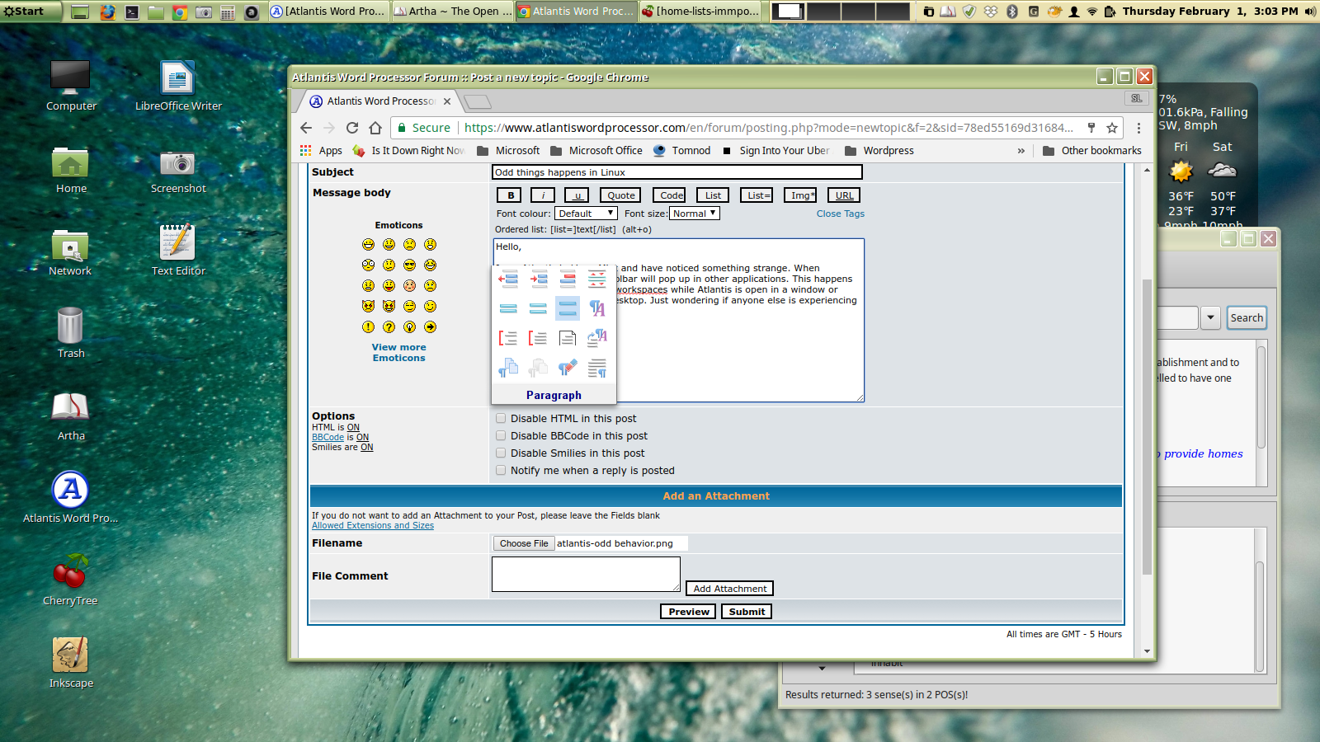Click the page document icon in Paragraph popup
This screenshot has height=742, width=1320.
(568, 338)
